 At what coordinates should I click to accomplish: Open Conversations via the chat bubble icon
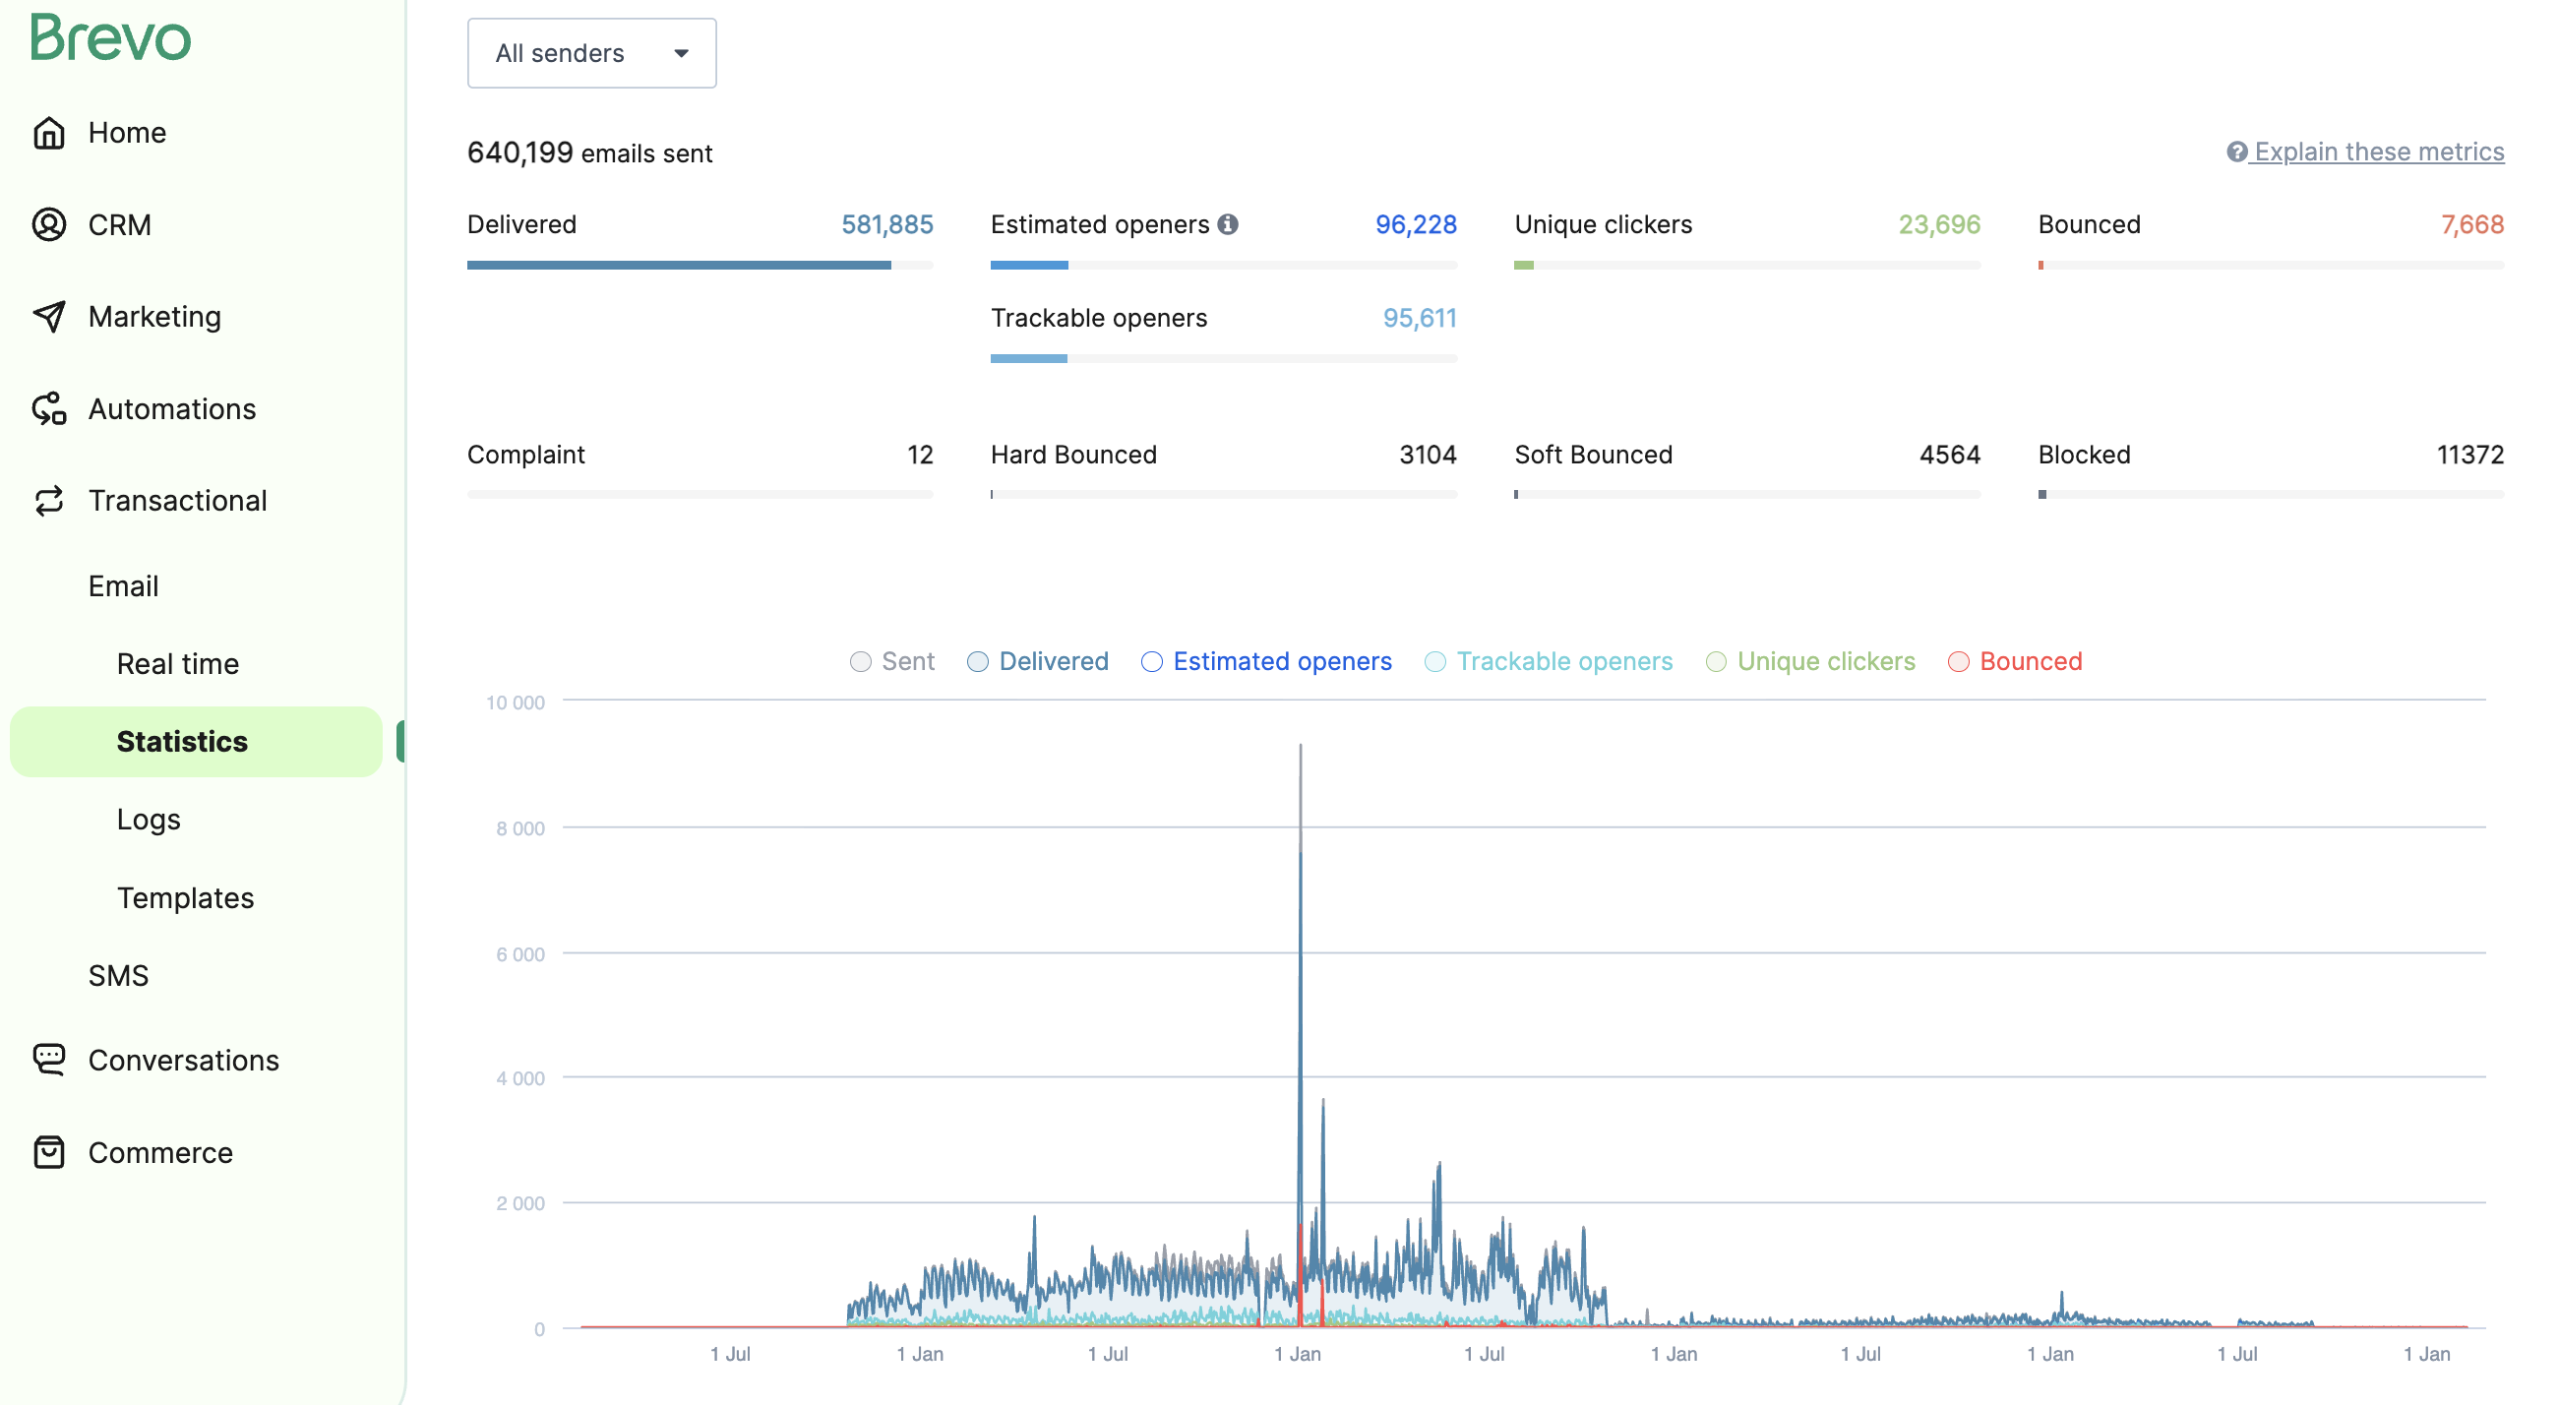(x=49, y=1060)
